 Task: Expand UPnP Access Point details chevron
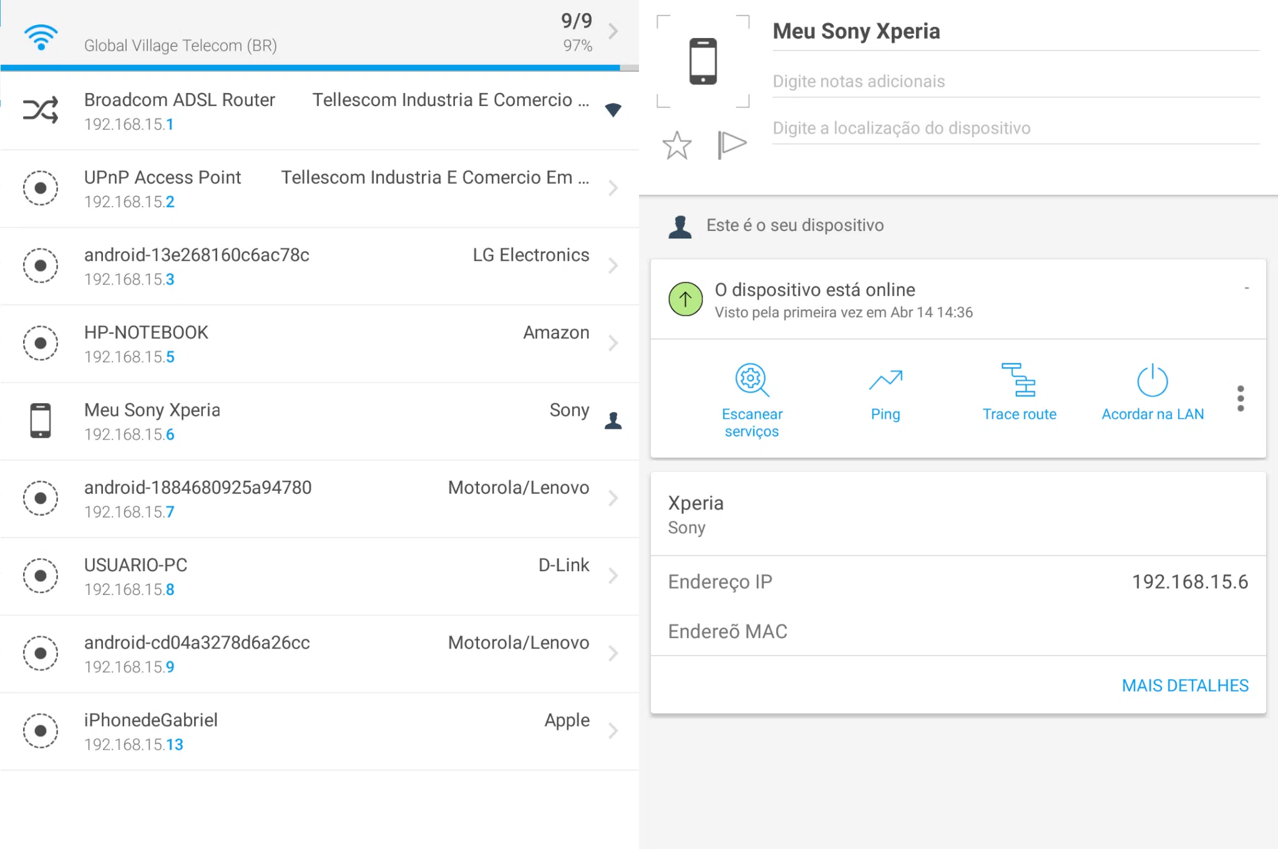pyautogui.click(x=613, y=188)
